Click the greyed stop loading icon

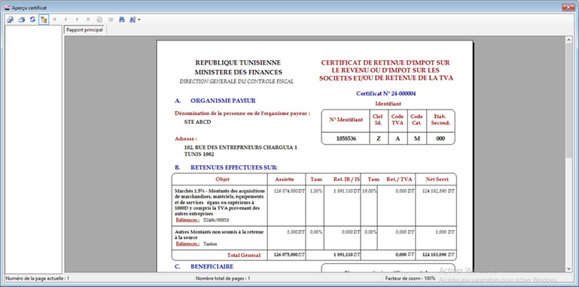coord(111,20)
